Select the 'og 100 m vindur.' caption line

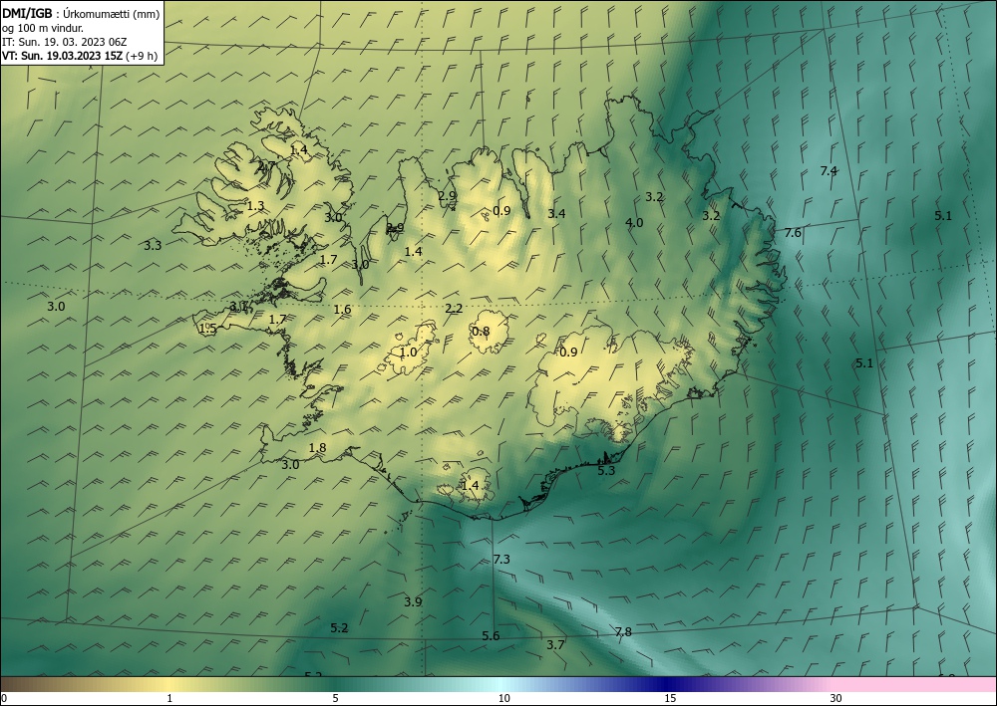click(x=43, y=28)
